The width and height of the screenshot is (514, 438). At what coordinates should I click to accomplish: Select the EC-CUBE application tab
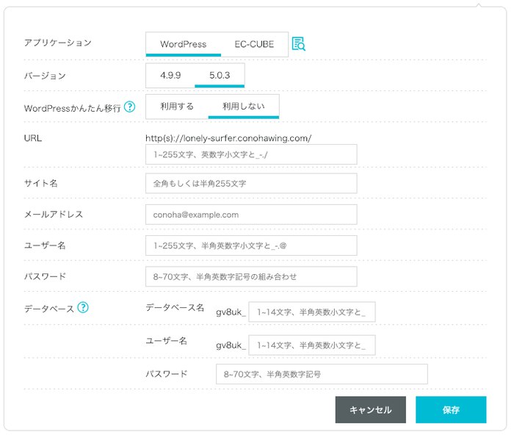pos(254,44)
